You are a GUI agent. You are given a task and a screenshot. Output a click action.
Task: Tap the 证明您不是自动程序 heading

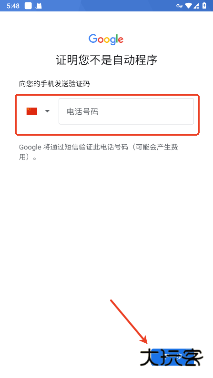tap(106, 60)
